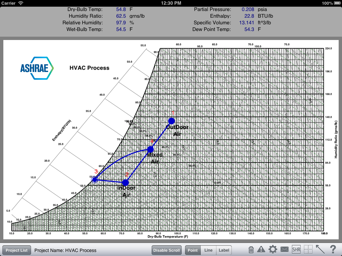Open the warning triangle alert icon
Image resolution: width=342 pixels, height=256 pixels.
(x=261, y=249)
